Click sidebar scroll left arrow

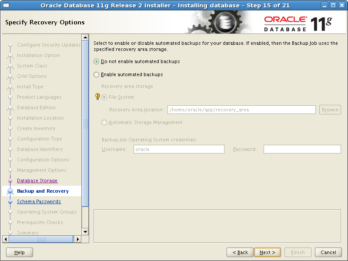pyautogui.click(x=6, y=239)
